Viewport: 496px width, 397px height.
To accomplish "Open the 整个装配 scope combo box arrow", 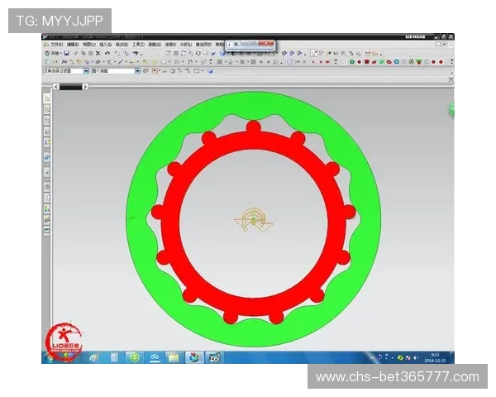I will [137, 71].
